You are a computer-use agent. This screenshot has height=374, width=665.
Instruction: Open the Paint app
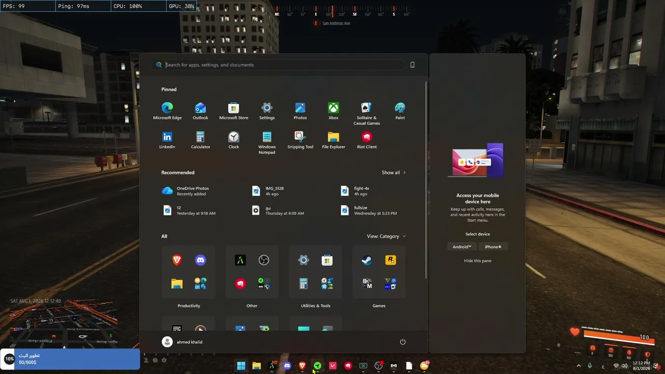click(400, 111)
